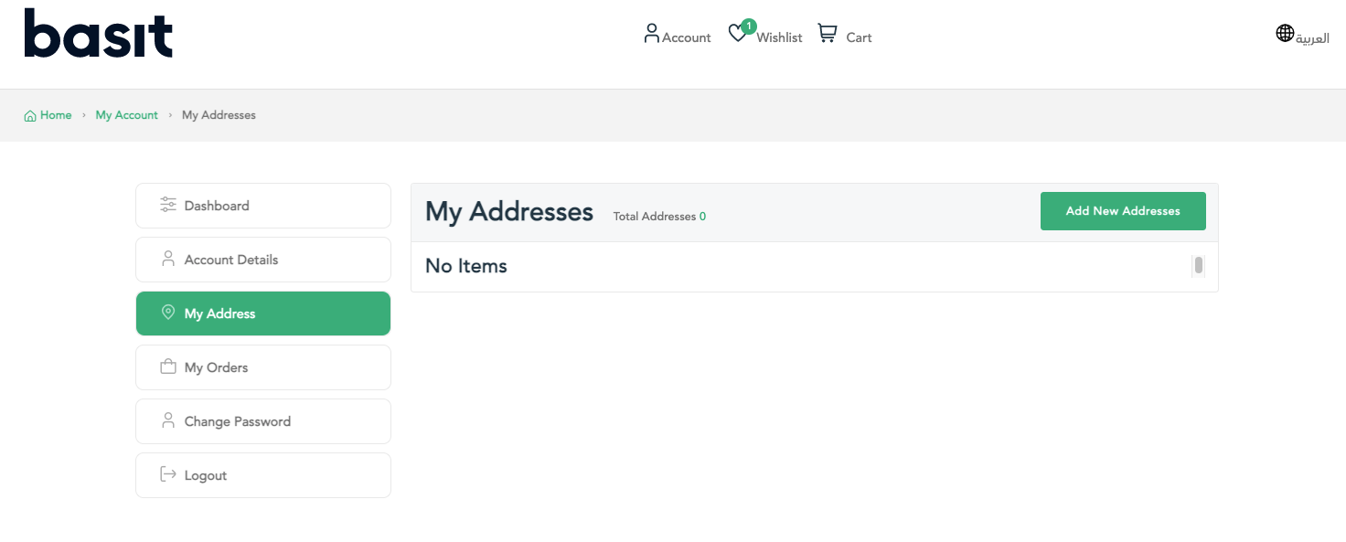The height and width of the screenshot is (542, 1346).
Task: Select the My Orders label in sidebar
Action: (216, 367)
